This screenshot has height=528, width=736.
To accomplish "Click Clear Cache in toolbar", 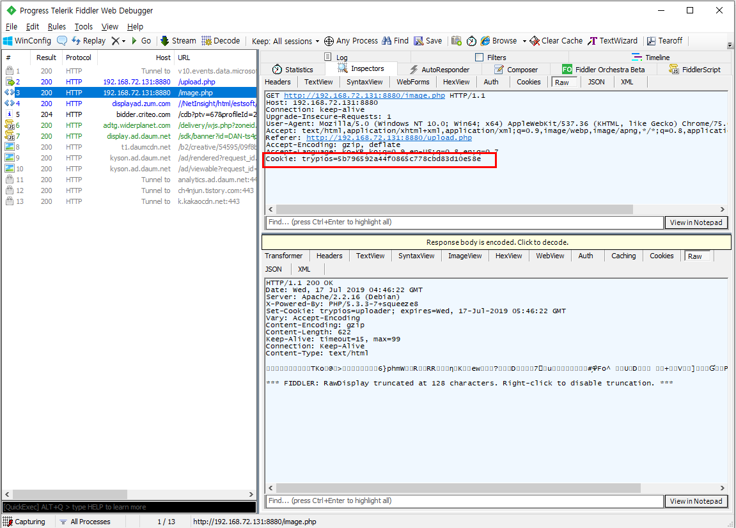I will [x=556, y=41].
